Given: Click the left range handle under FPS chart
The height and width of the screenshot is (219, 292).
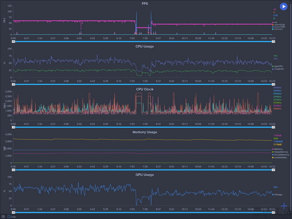Looking at the screenshot, I should click(13, 42).
